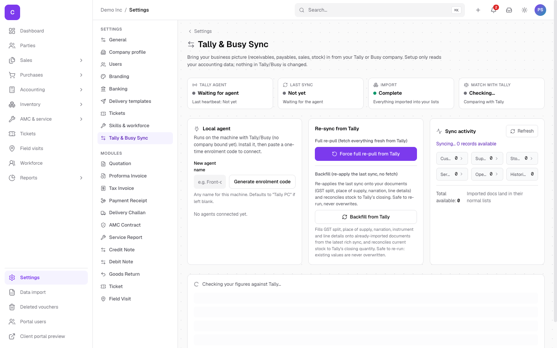The height and width of the screenshot is (348, 557).
Task: Open notifications bell with badge
Action: click(x=494, y=10)
